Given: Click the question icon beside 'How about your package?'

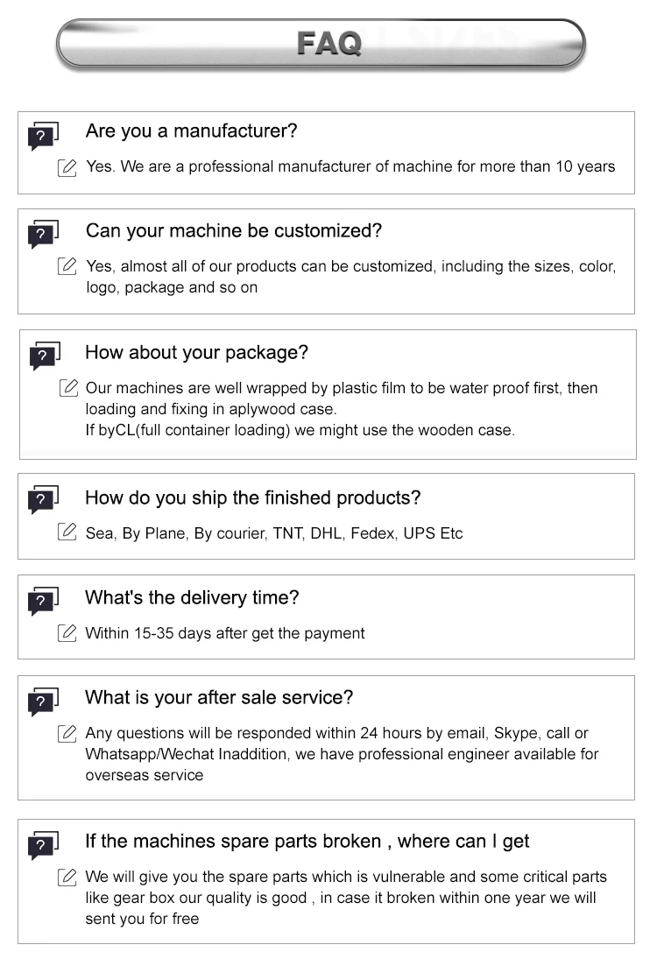Looking at the screenshot, I should tap(43, 356).
